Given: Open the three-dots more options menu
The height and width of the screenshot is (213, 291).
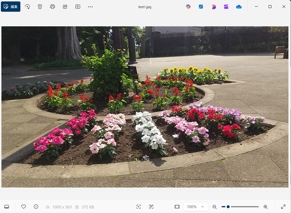Looking at the screenshot, I should click(91, 6).
